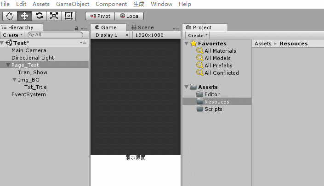The height and width of the screenshot is (186, 324).
Task: Toggle Local handle rotation mode
Action: 129,16
